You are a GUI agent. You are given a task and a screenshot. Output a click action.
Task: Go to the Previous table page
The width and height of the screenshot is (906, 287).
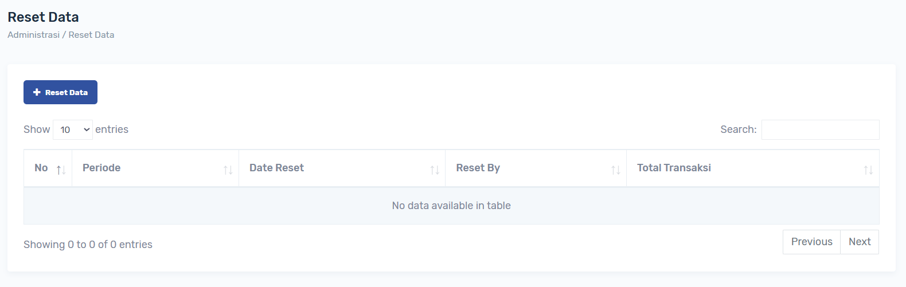pyautogui.click(x=811, y=242)
